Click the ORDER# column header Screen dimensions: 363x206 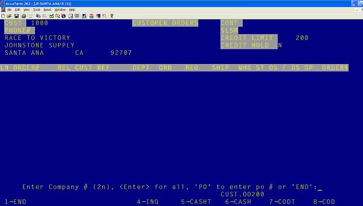[x=26, y=68]
